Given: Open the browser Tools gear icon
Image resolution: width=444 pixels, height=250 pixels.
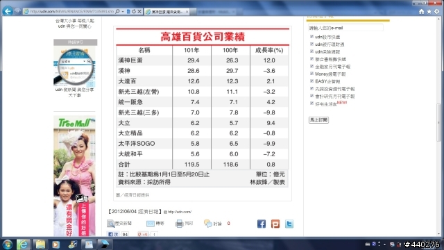Looking at the screenshot, I should click(x=437, y=11).
